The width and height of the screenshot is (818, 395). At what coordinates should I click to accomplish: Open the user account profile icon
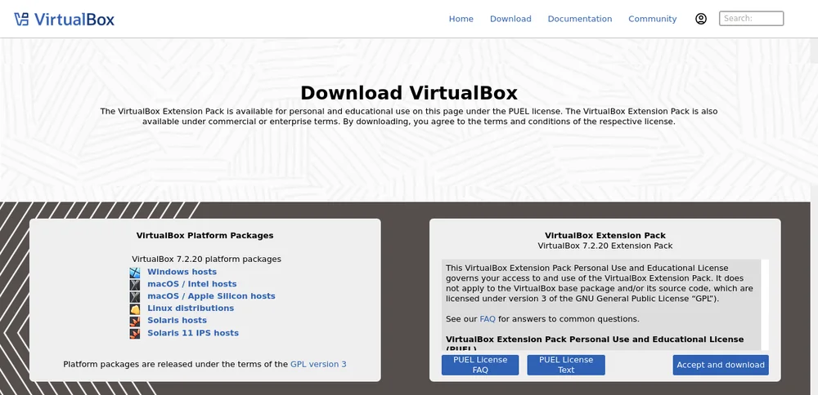click(701, 19)
